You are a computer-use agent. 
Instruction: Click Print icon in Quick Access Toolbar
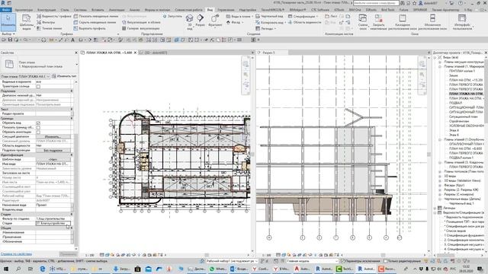[43, 40]
